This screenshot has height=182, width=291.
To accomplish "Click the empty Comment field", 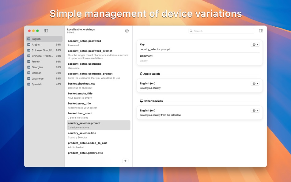I will pyautogui.click(x=144, y=61).
